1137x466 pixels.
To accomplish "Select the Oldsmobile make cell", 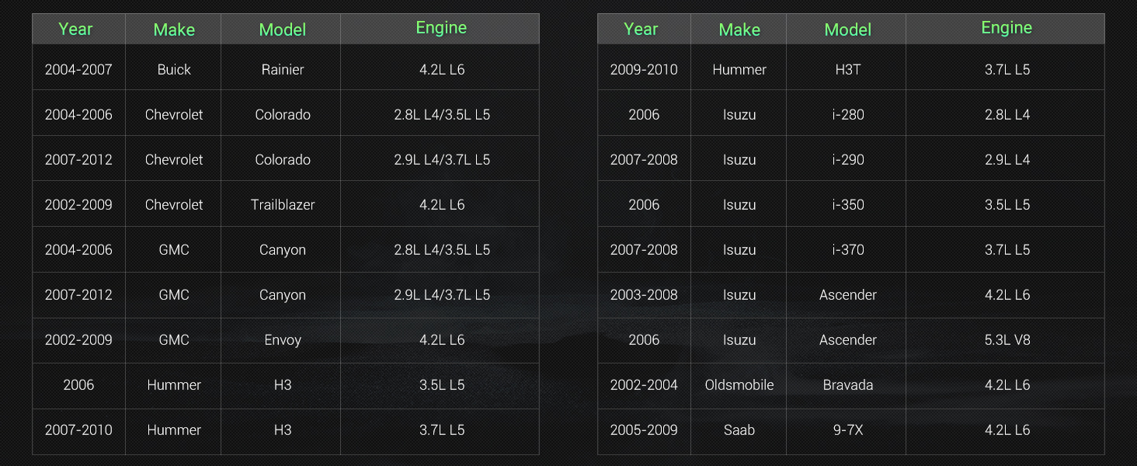I will pos(739,384).
